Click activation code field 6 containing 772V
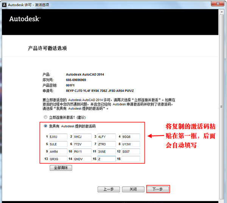Image resolution: width=227 pixels, height=203 pixels. (x=82, y=144)
